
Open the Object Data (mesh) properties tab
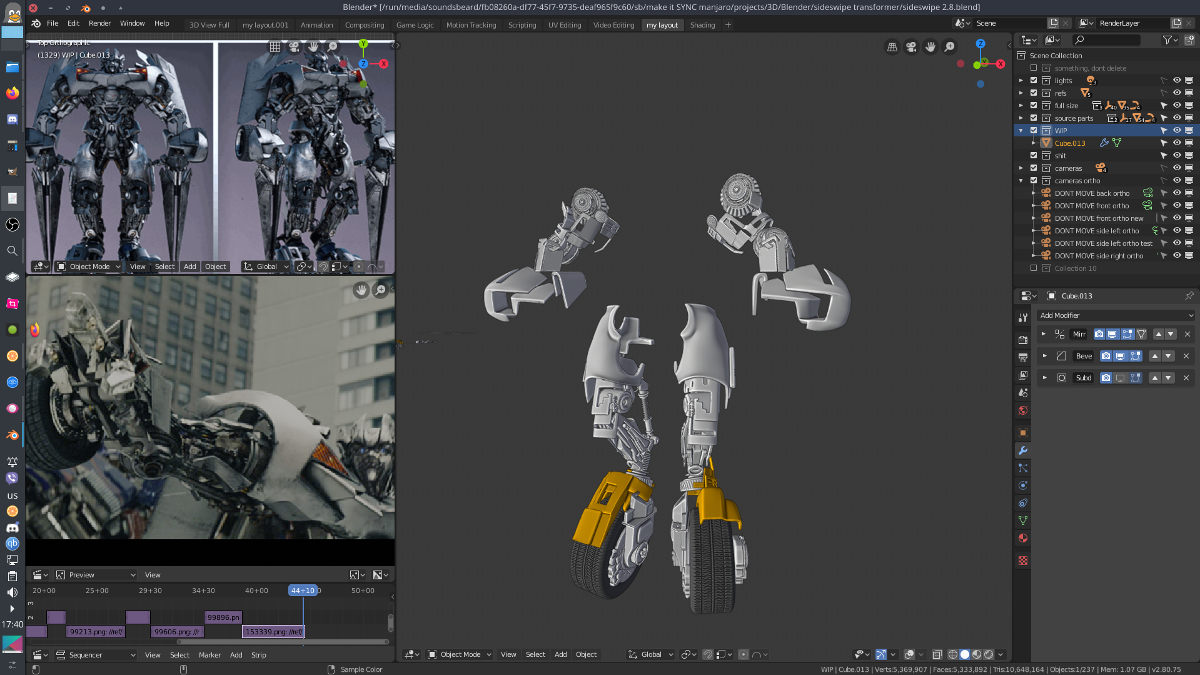point(1023,520)
